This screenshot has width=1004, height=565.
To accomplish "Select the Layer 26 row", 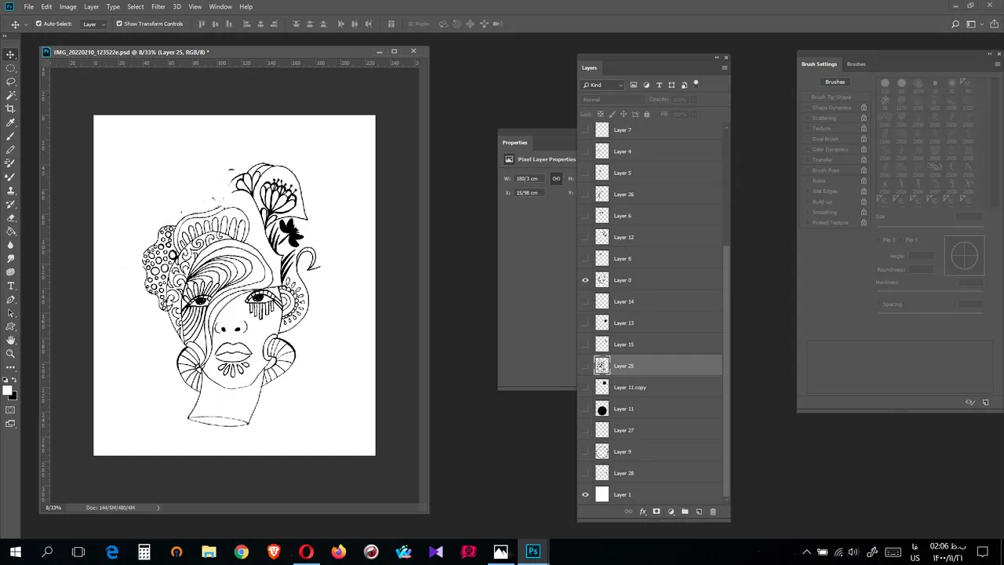I will coord(649,195).
